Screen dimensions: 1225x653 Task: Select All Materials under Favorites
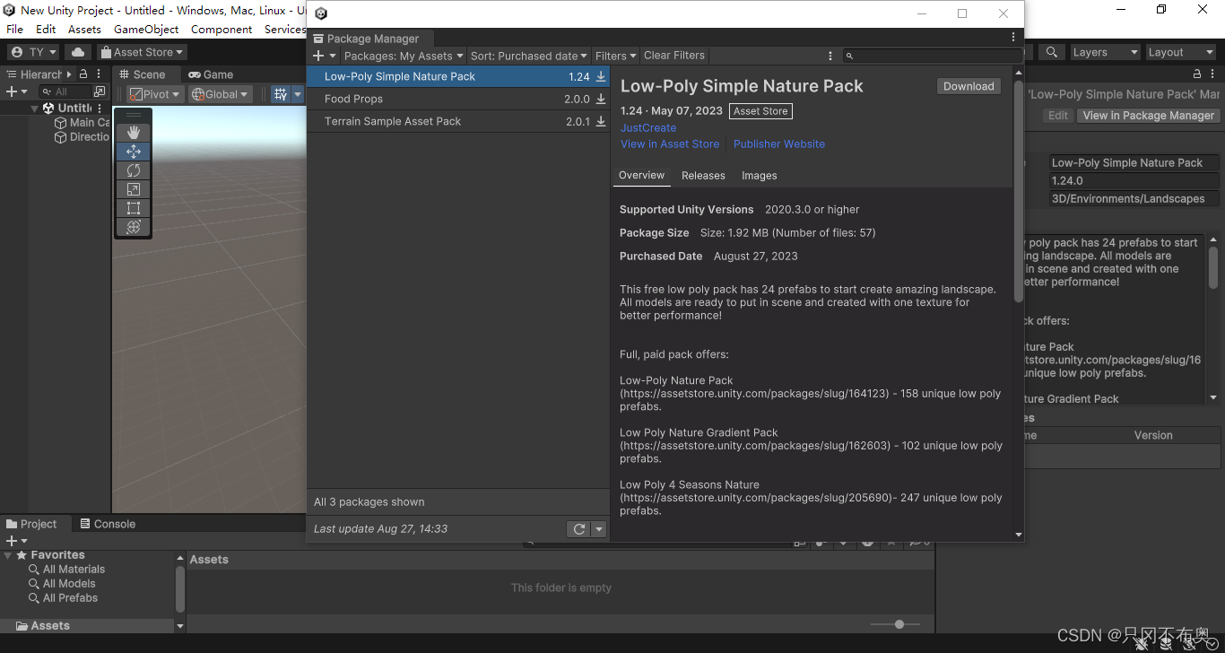(74, 569)
